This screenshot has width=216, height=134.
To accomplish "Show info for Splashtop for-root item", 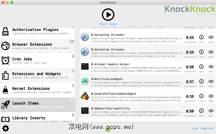I will coord(201,52).
